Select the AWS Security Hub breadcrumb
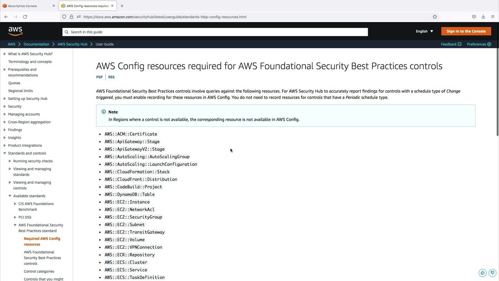 coord(72,44)
